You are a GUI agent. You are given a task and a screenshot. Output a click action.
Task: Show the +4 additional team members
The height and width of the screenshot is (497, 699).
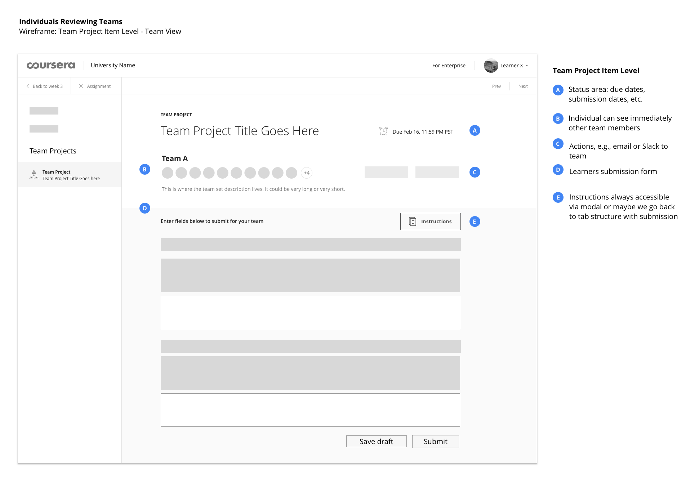(306, 173)
